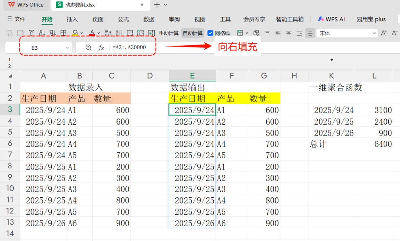Click the green-cornered refresh box icon
Viewport: 400px width, 241px height.
coord(141,33)
